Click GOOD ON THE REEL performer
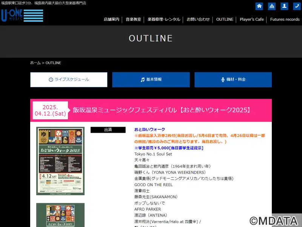 click(x=154, y=185)
